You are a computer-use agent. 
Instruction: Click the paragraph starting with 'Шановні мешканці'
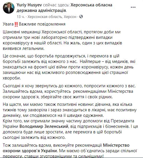(63, 40)
